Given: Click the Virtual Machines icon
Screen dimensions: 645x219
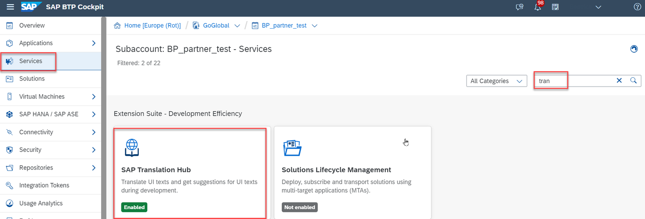Looking at the screenshot, I should pyautogui.click(x=9, y=97).
